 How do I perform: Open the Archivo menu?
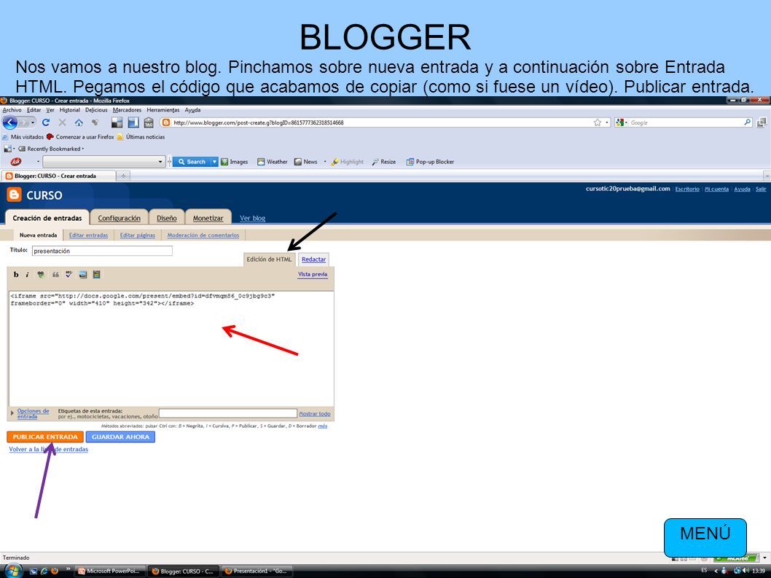click(12, 110)
